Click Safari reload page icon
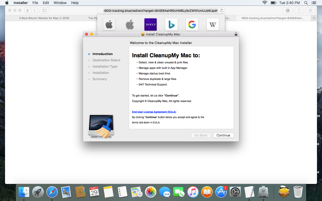The height and width of the screenshot is (201, 322). click(222, 11)
